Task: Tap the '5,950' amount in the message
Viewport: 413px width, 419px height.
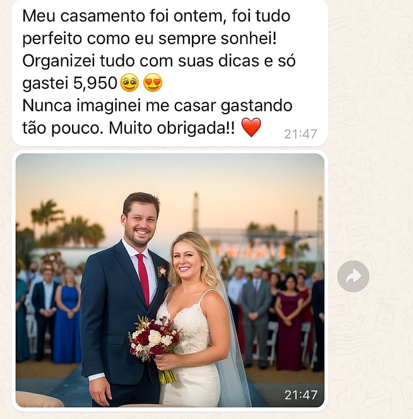Action: pyautogui.click(x=95, y=83)
